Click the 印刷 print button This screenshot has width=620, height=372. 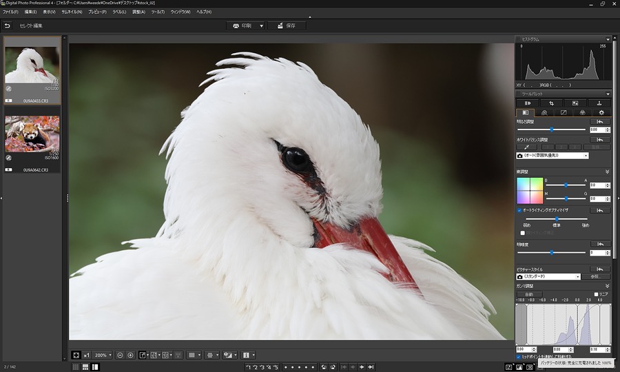click(245, 25)
